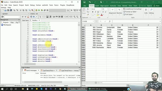The image size is (162, 91).
Task: Select row 1008 header in Excel
Action: tap(83, 63)
